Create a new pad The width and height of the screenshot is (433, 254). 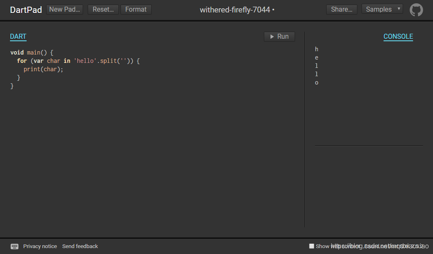click(x=65, y=10)
